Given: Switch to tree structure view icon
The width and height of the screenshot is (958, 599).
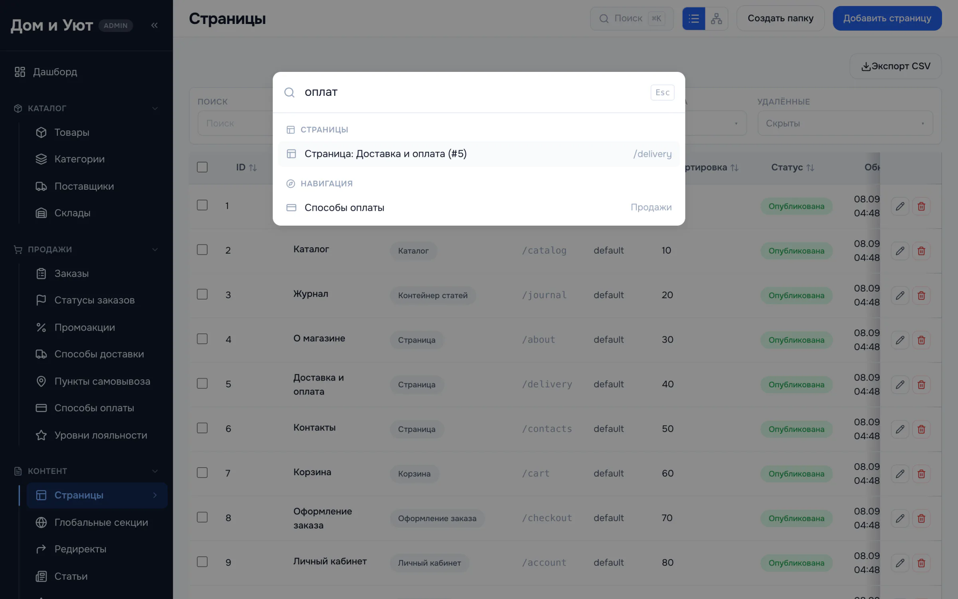Looking at the screenshot, I should 717,18.
